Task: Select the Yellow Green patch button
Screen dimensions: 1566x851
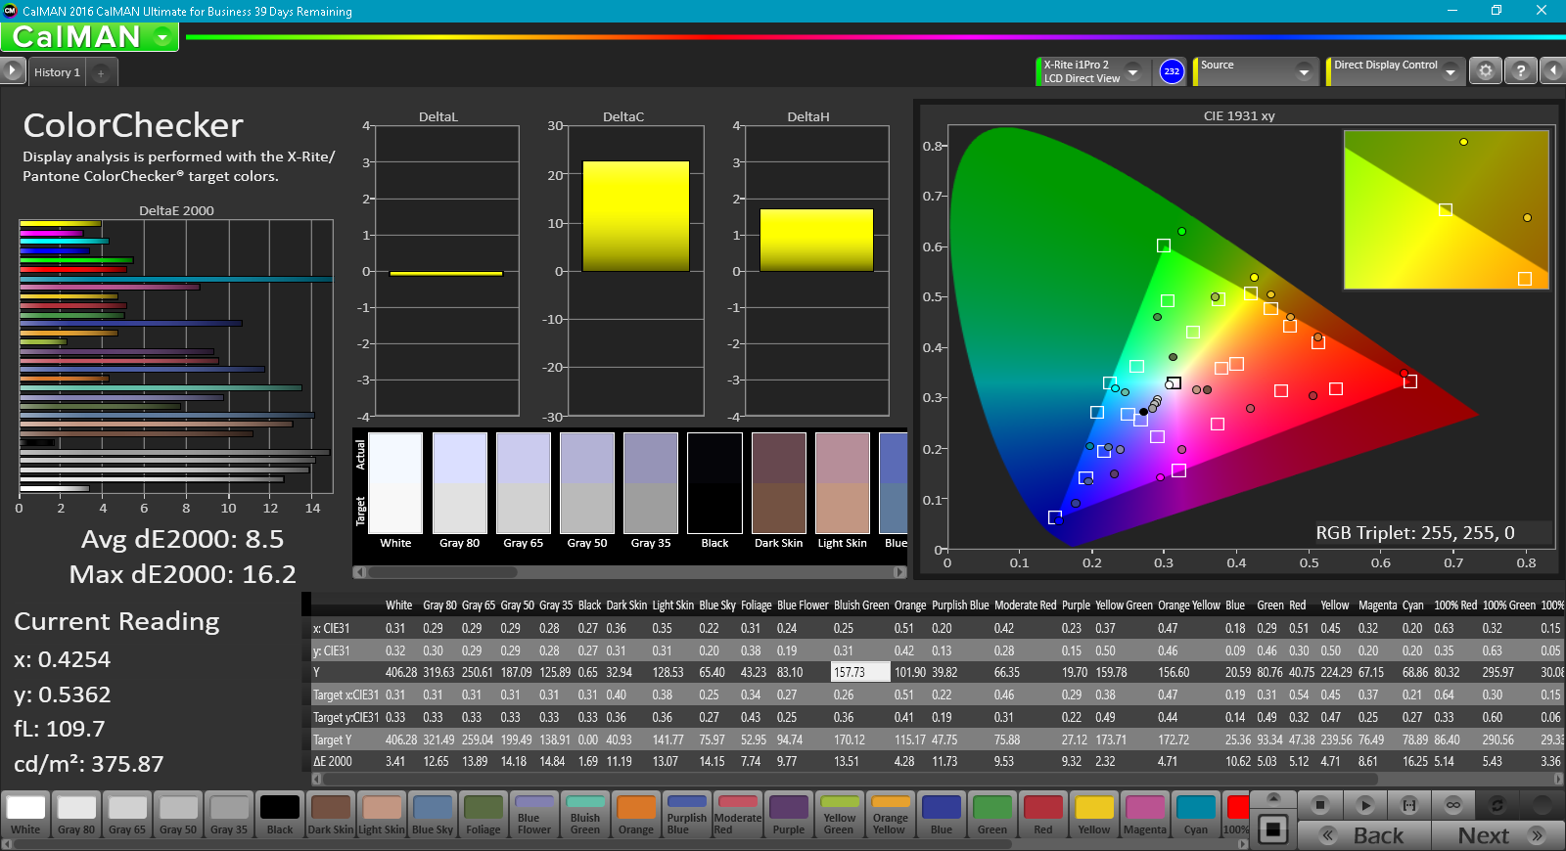Action: pyautogui.click(x=840, y=815)
